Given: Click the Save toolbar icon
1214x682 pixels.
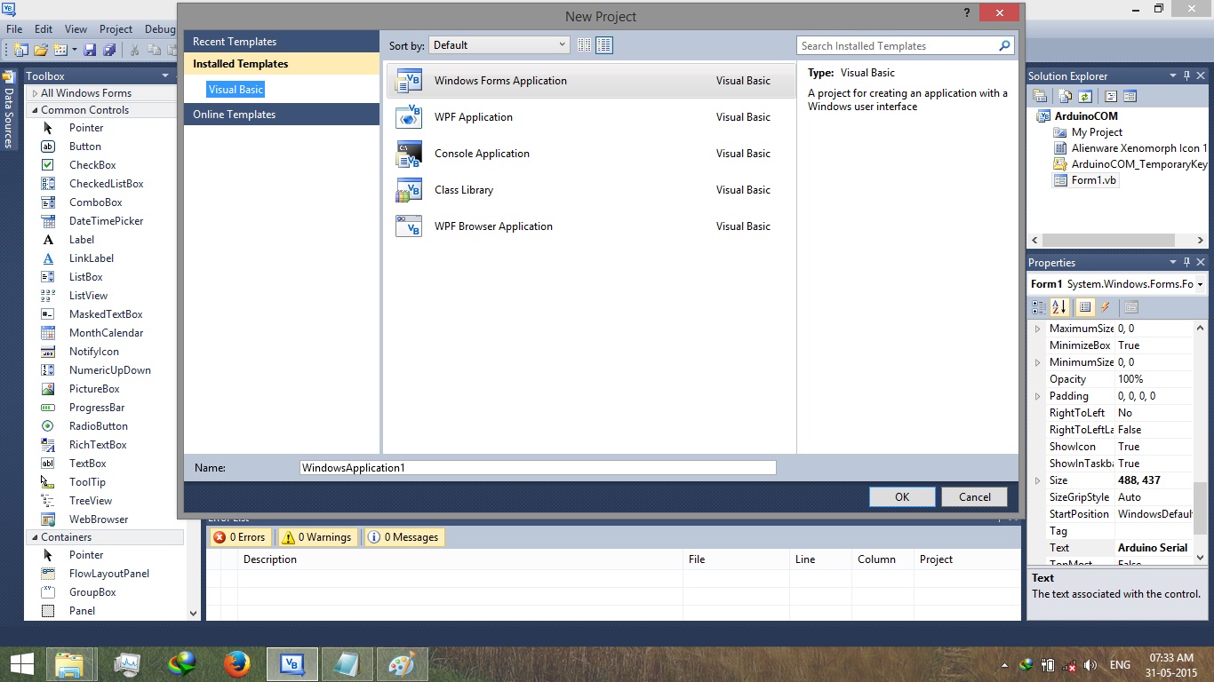Looking at the screenshot, I should click(90, 50).
